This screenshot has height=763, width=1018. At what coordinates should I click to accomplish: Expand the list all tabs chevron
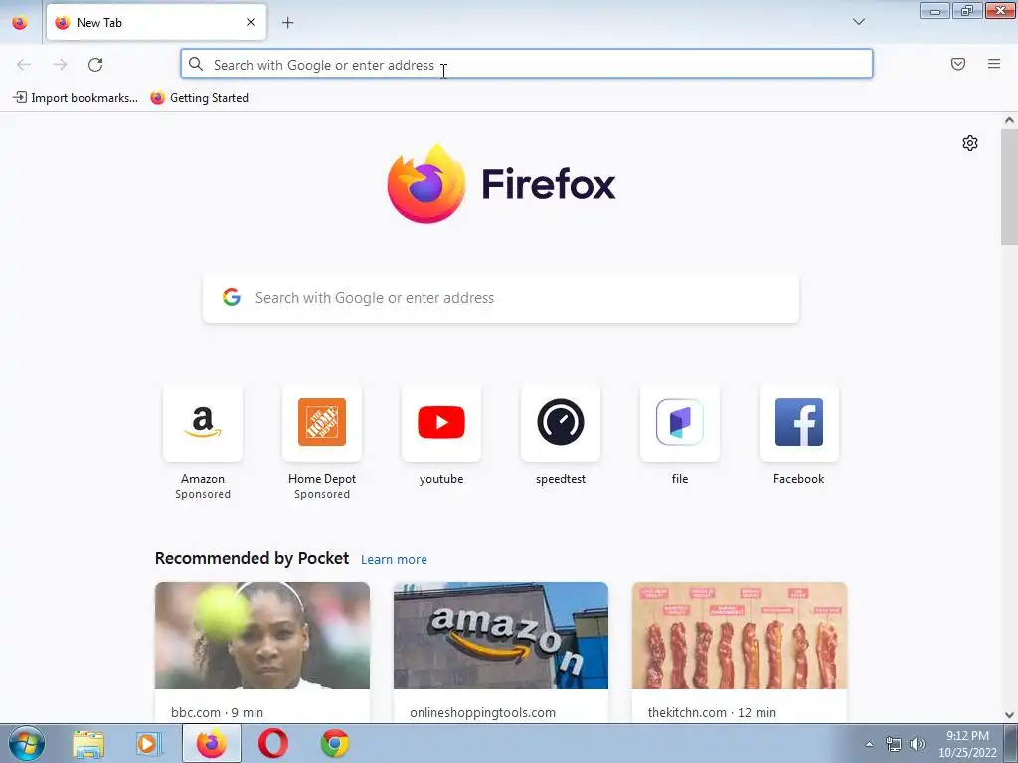[x=858, y=22]
